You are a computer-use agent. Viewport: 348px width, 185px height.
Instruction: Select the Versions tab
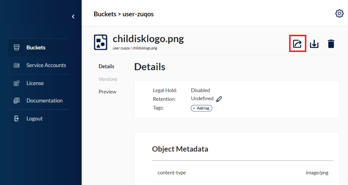click(x=108, y=79)
